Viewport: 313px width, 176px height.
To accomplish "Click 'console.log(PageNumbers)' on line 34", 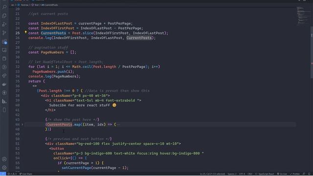I will pyautogui.click(x=54, y=76).
